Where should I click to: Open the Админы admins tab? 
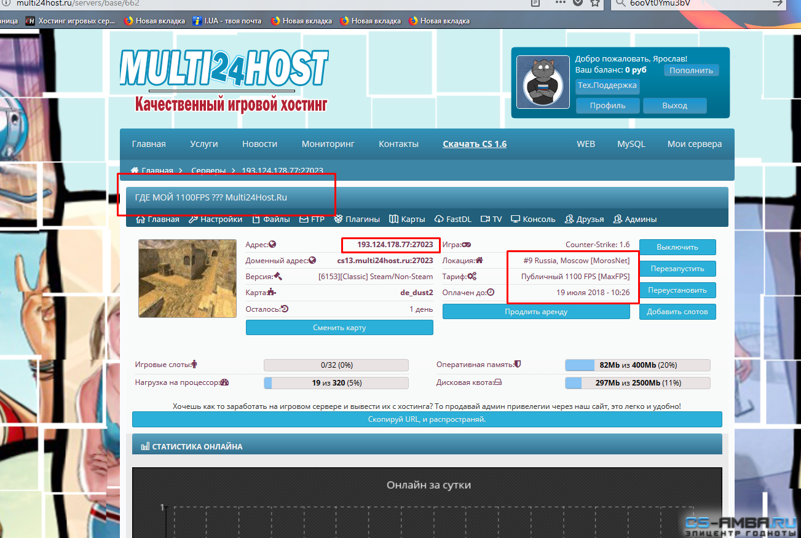coord(634,219)
